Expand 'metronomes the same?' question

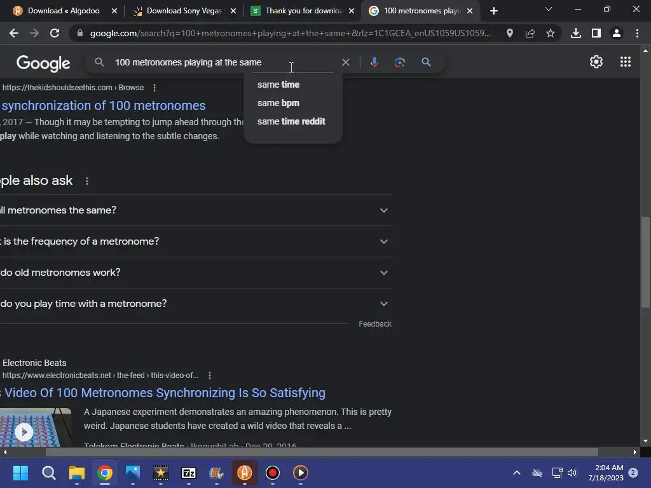pos(196,210)
